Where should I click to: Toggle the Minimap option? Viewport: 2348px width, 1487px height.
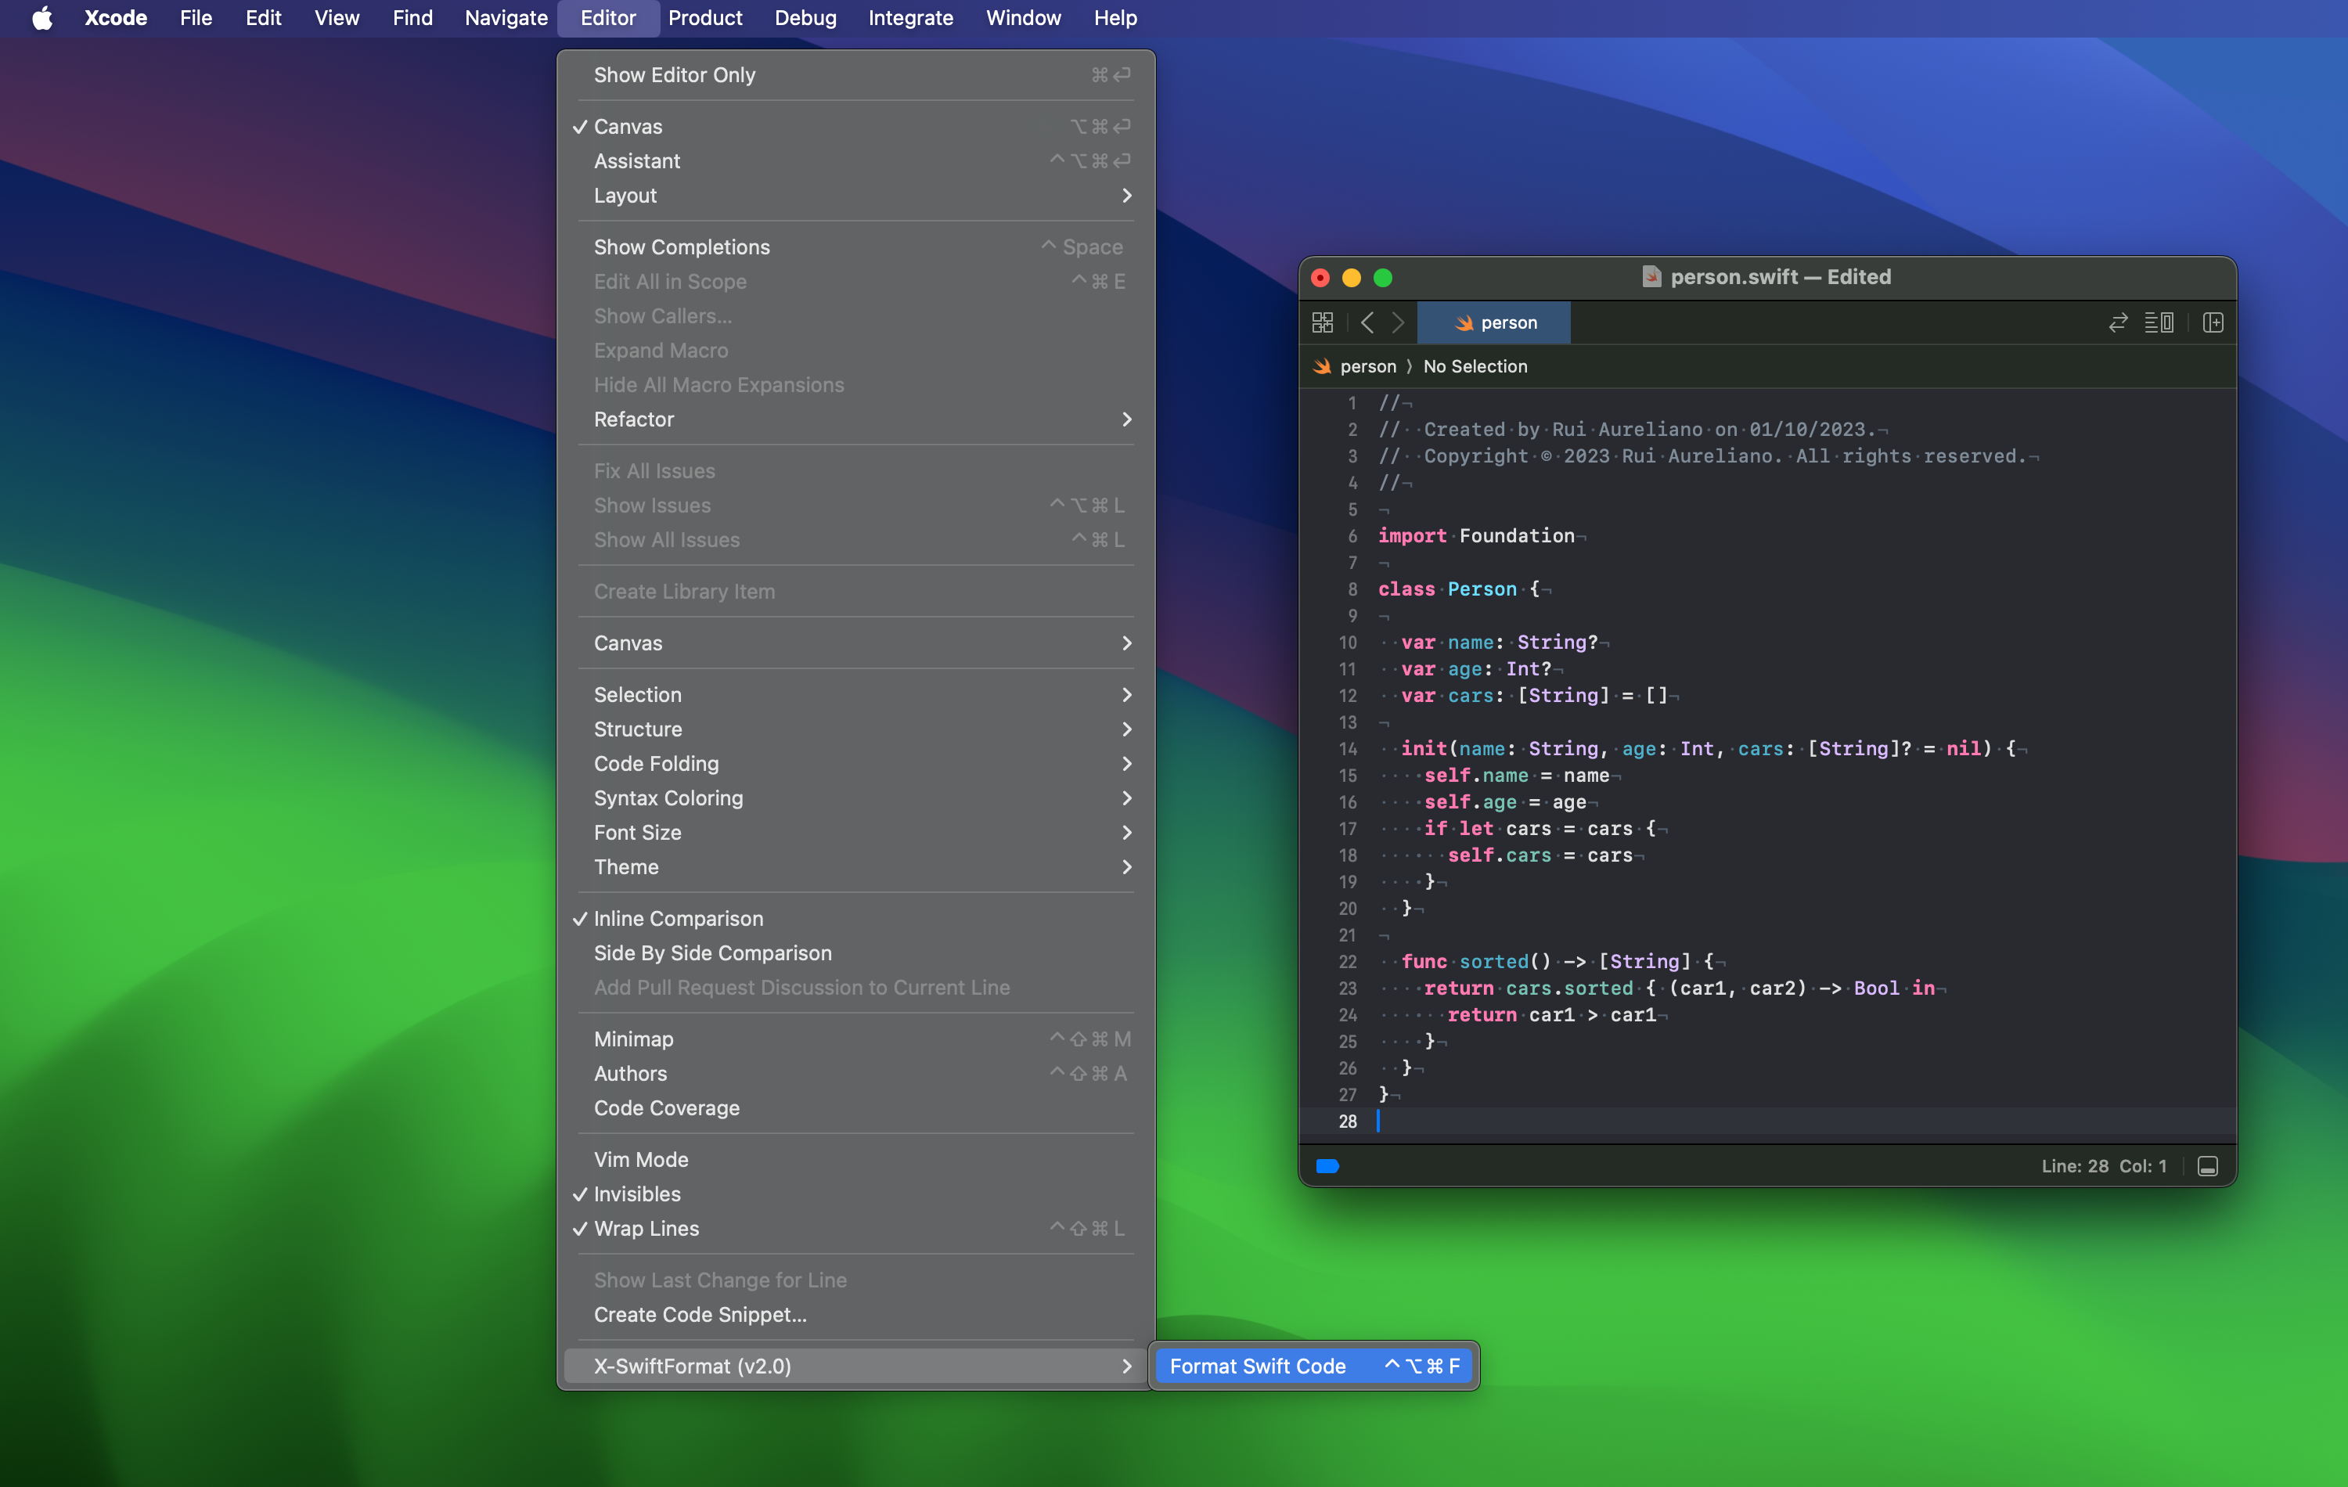click(x=856, y=1039)
